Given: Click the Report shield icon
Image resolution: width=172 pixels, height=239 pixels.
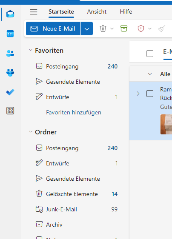Looking at the screenshot, I should pyautogui.click(x=141, y=28).
